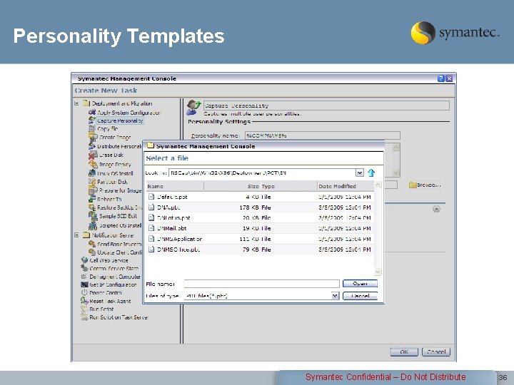
Task: Collapse the Notification Server tree node
Action: (76, 235)
